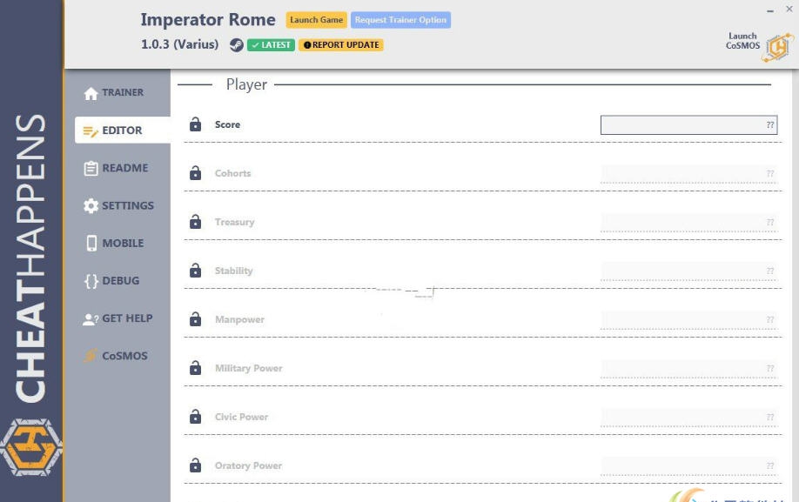Click Request Trainer Option button
The image size is (799, 502).
pos(400,20)
